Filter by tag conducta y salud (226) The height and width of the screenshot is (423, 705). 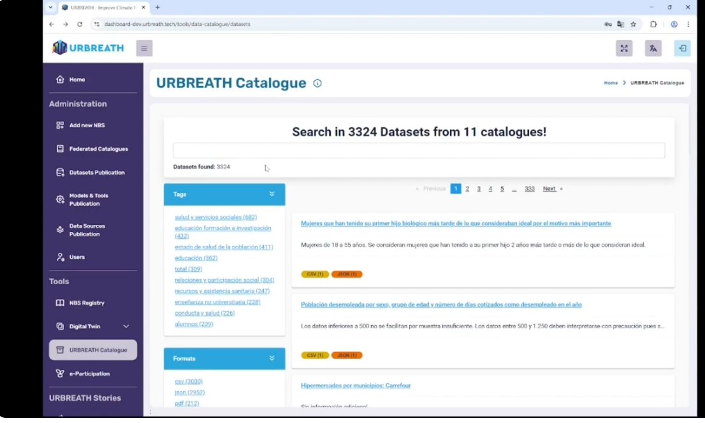pos(205,313)
